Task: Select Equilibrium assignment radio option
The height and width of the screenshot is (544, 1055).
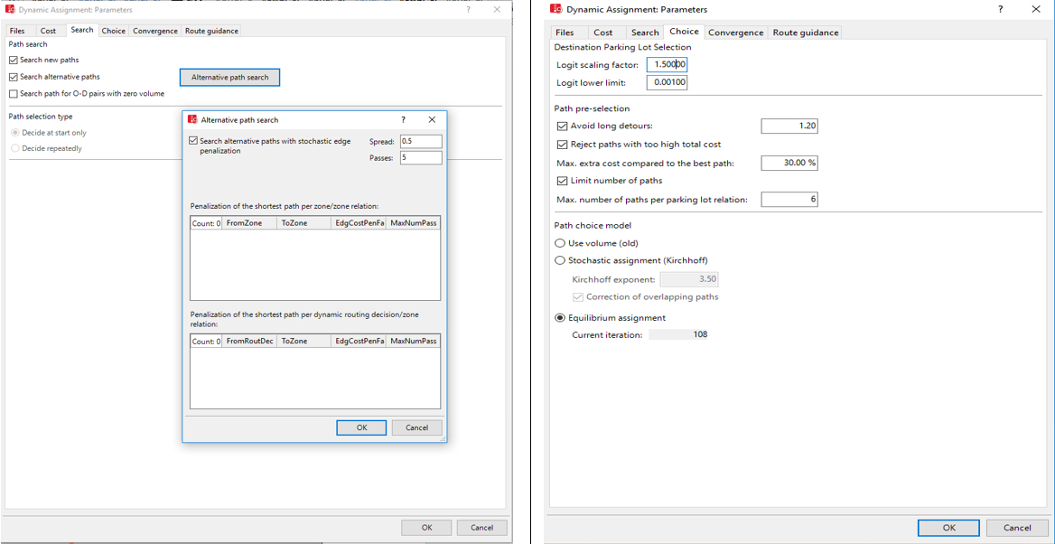Action: point(559,318)
